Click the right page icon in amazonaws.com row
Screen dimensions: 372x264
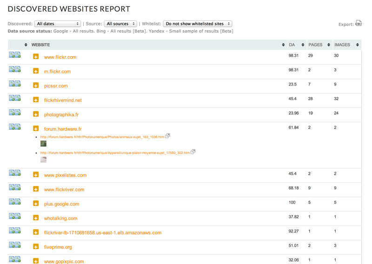18,231
